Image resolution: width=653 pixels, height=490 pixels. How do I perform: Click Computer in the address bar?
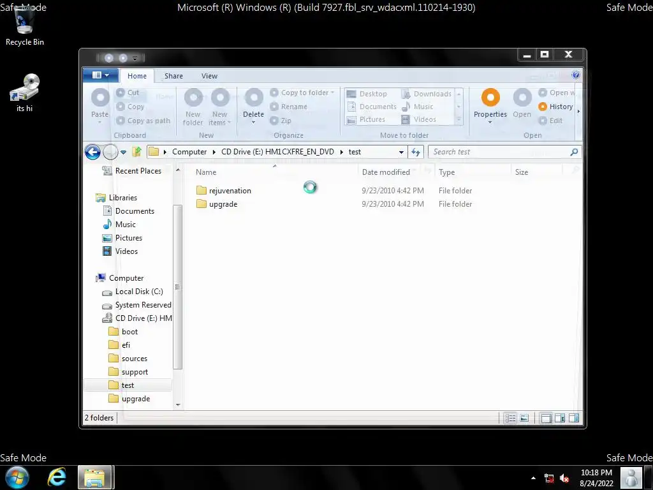(x=189, y=152)
